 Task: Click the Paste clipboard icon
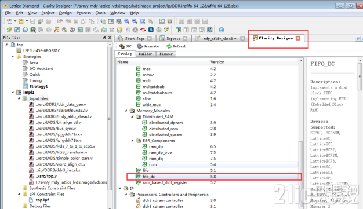tap(92, 21)
